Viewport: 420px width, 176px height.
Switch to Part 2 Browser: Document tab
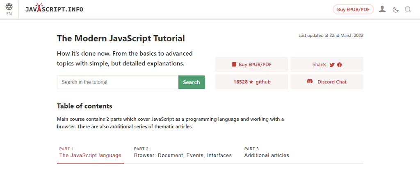183,153
